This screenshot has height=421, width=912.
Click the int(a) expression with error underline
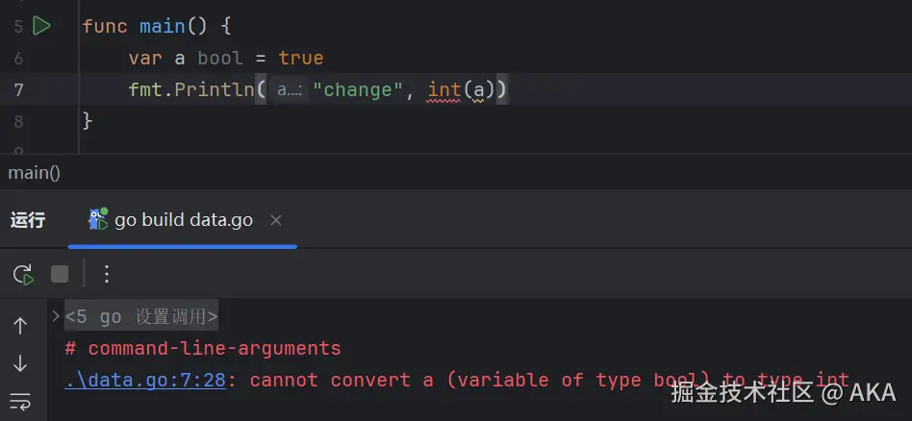point(460,89)
